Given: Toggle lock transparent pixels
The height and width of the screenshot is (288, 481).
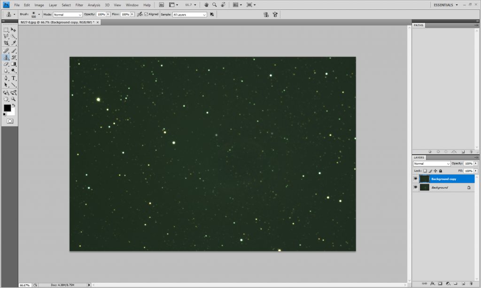Looking at the screenshot, I should [x=425, y=171].
